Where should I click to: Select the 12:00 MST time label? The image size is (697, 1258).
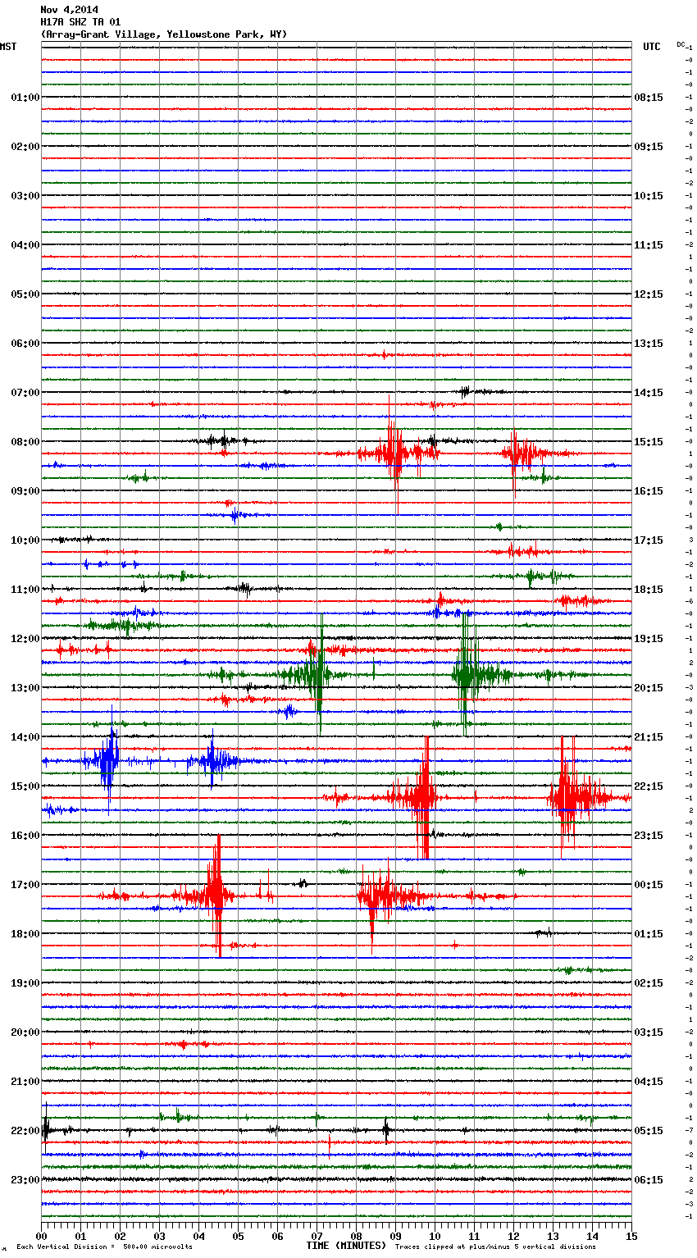tap(25, 639)
